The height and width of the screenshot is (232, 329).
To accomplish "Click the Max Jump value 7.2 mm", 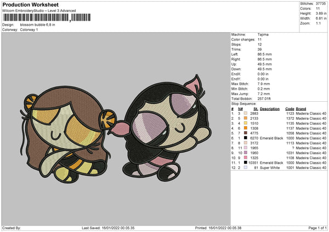I will tap(264, 94).
